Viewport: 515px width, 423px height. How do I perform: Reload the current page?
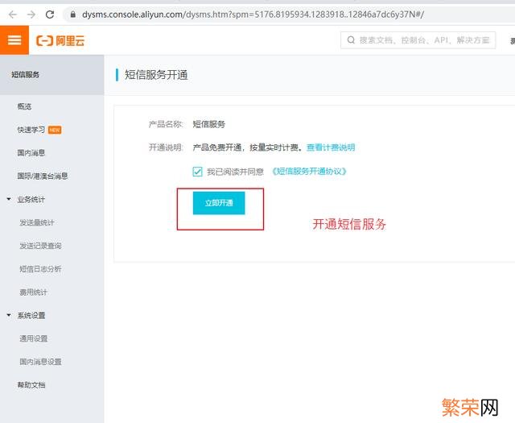pyautogui.click(x=50, y=15)
